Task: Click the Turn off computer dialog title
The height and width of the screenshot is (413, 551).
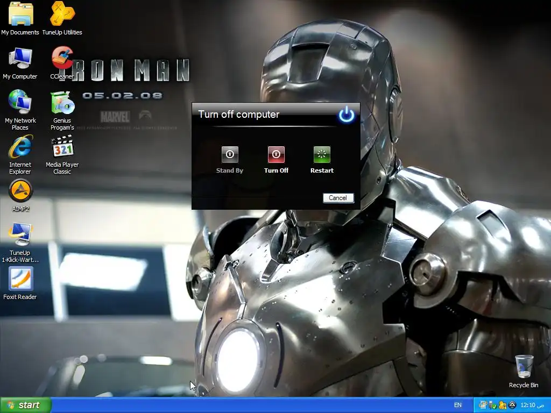Action: (239, 115)
